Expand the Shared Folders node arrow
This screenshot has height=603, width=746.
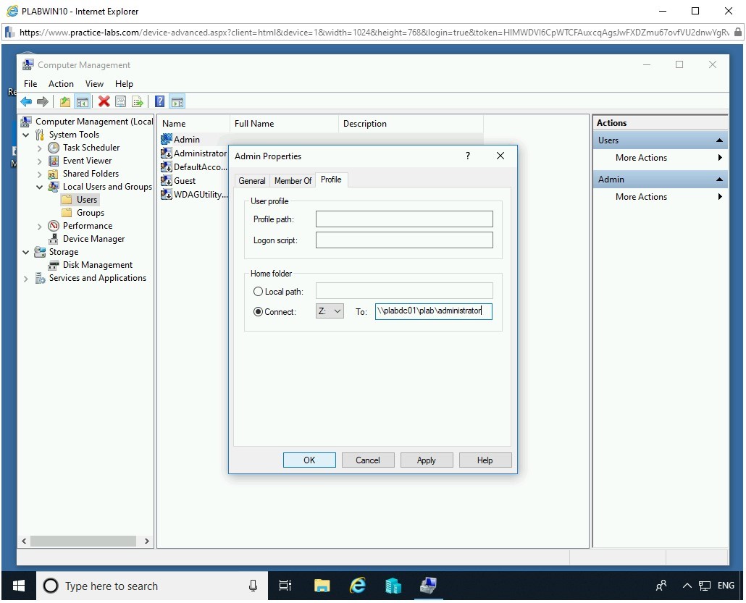[x=40, y=174]
